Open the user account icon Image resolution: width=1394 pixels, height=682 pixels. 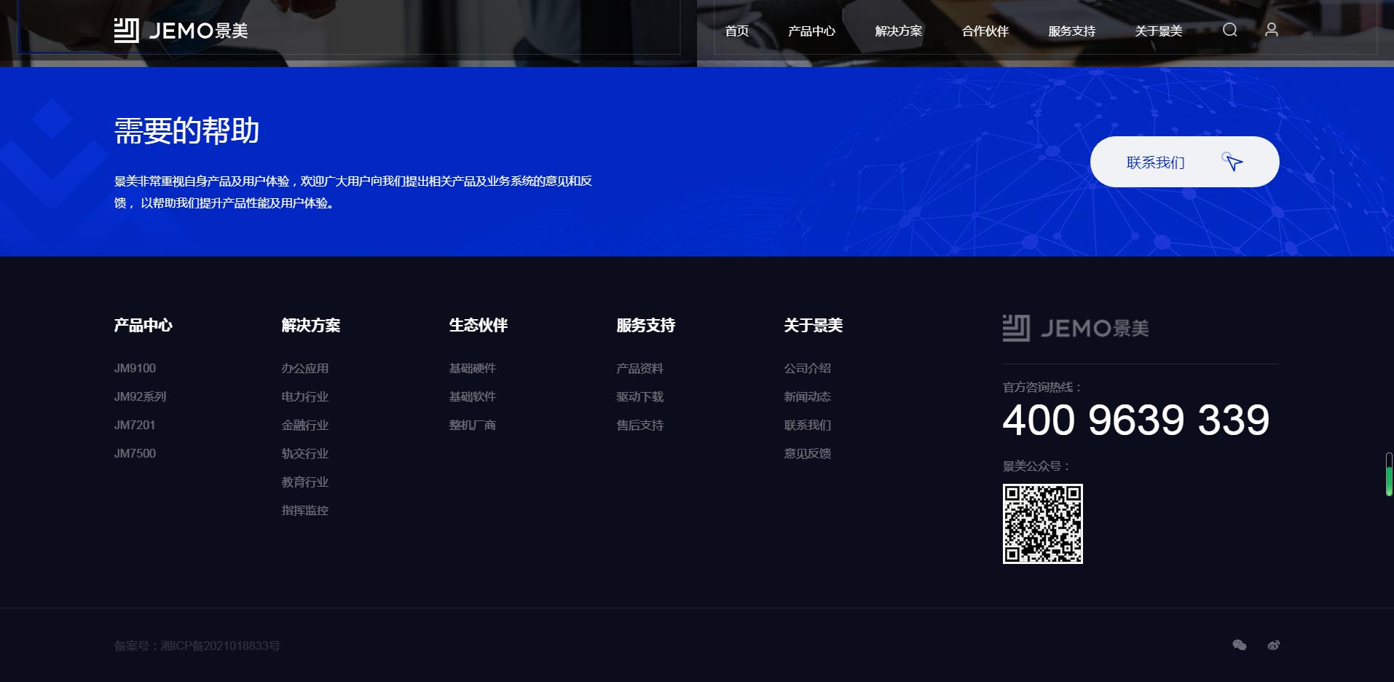(1271, 30)
